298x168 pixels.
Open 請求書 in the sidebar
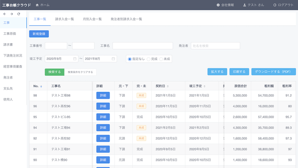[13, 44]
